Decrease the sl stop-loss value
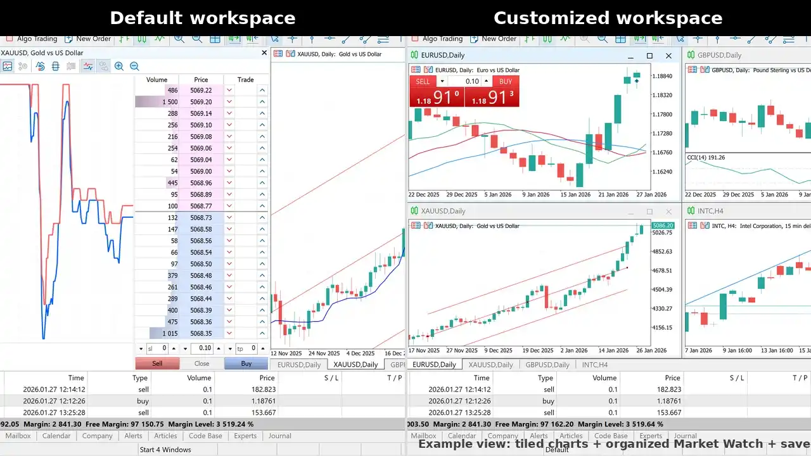This screenshot has height=456, width=811. tap(141, 348)
